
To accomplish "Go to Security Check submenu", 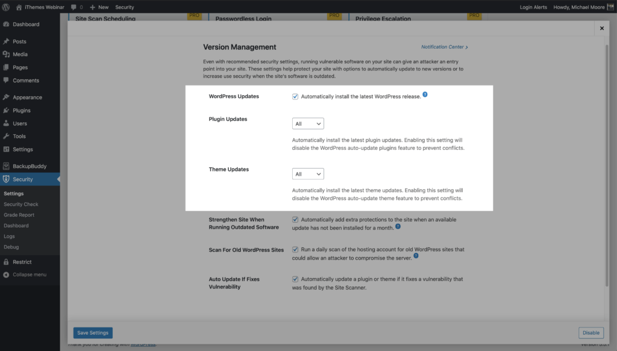I will tap(21, 204).
